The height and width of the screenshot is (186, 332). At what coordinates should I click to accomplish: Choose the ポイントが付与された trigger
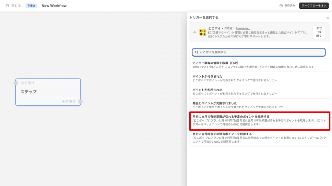(x=259, y=78)
